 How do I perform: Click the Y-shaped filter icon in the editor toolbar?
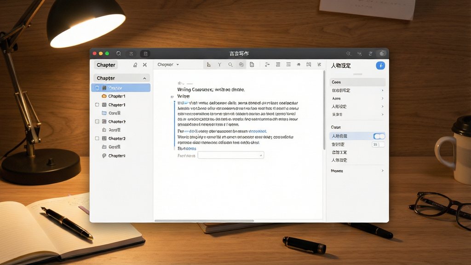[219, 64]
